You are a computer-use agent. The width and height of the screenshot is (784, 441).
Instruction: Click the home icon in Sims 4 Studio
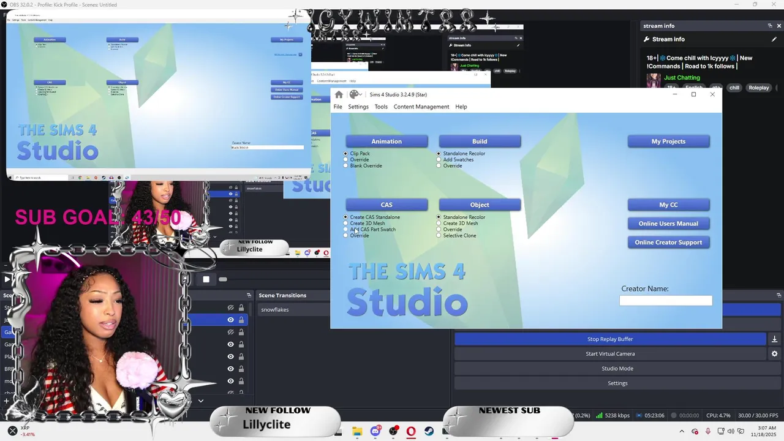tap(339, 94)
